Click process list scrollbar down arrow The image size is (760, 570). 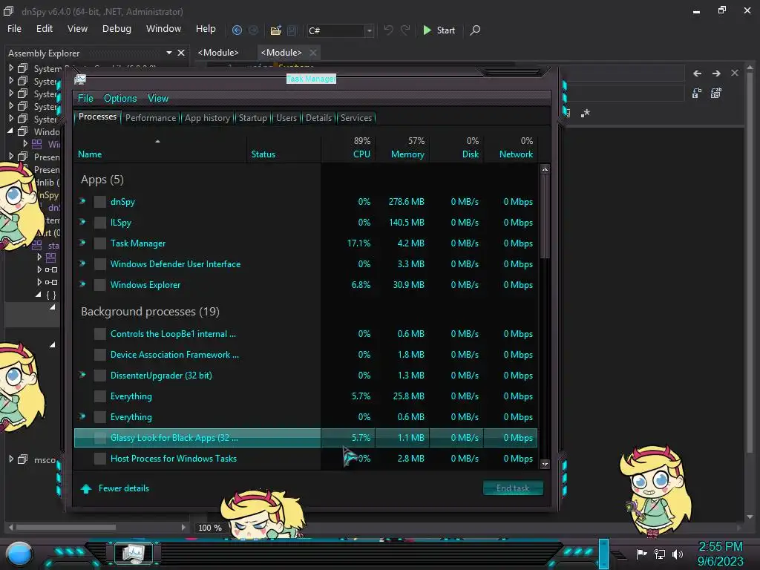tap(545, 464)
